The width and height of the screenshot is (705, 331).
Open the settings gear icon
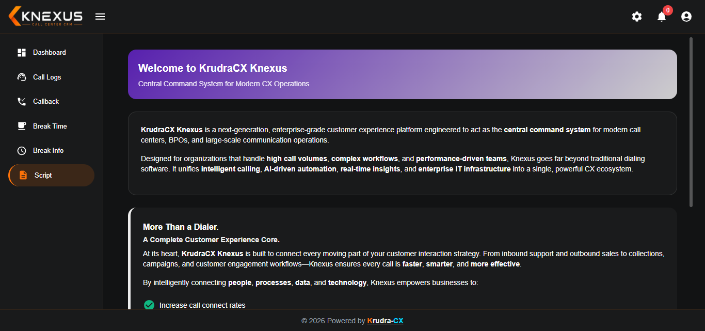point(637,17)
